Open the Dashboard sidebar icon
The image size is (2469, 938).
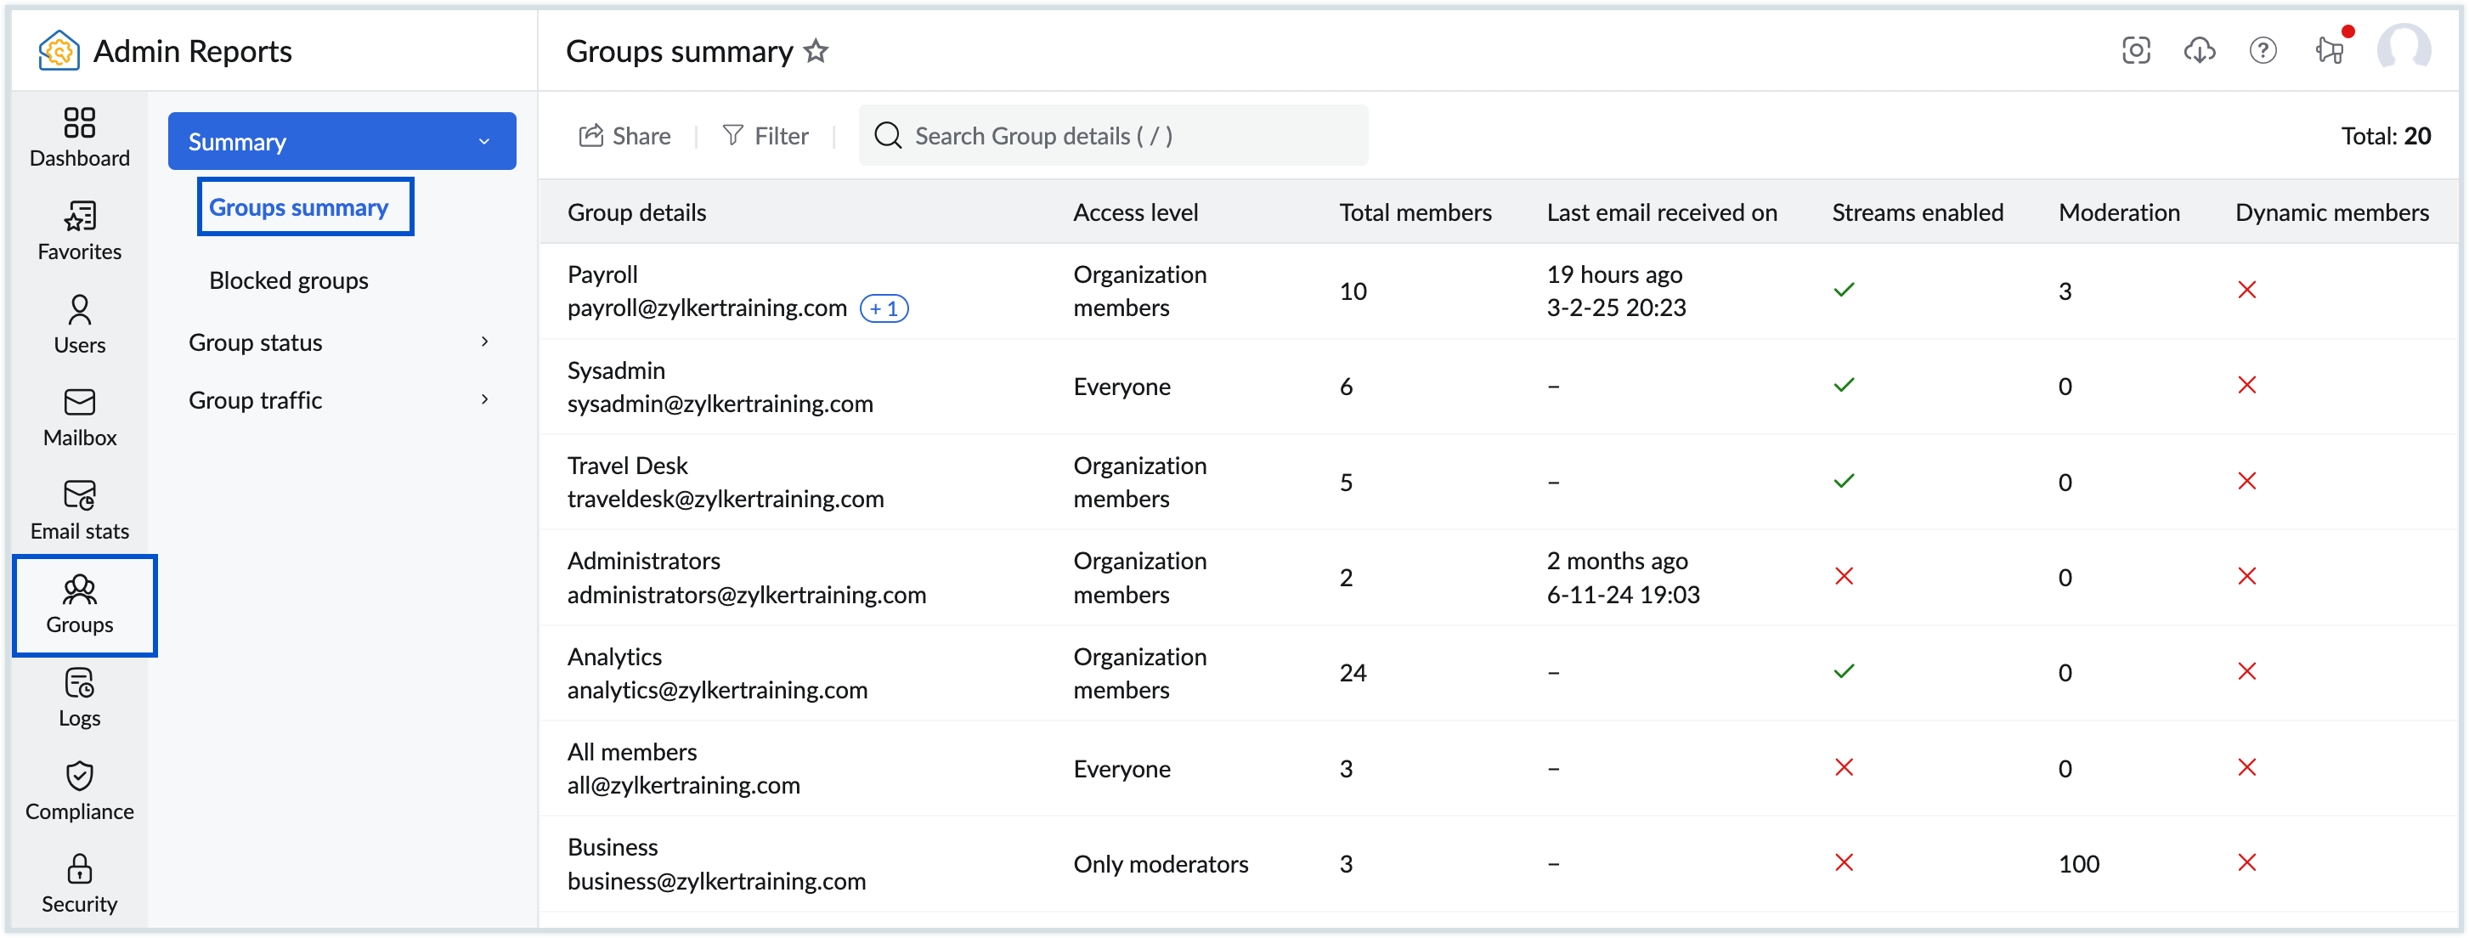pyautogui.click(x=80, y=137)
